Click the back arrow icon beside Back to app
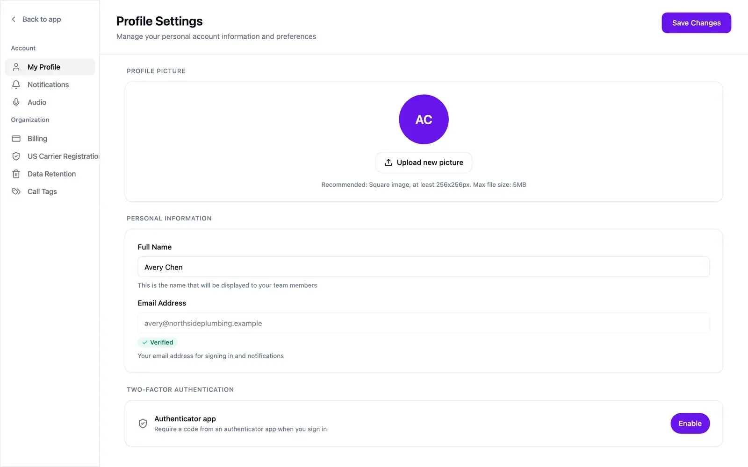This screenshot has width=748, height=467. (14, 19)
